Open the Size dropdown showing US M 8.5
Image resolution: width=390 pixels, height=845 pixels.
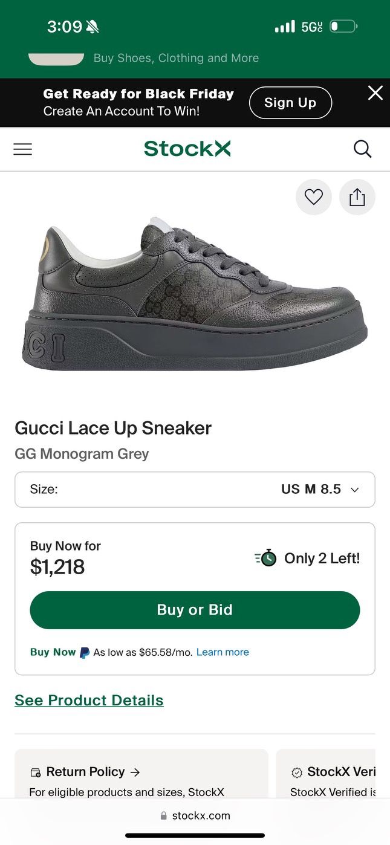(195, 489)
